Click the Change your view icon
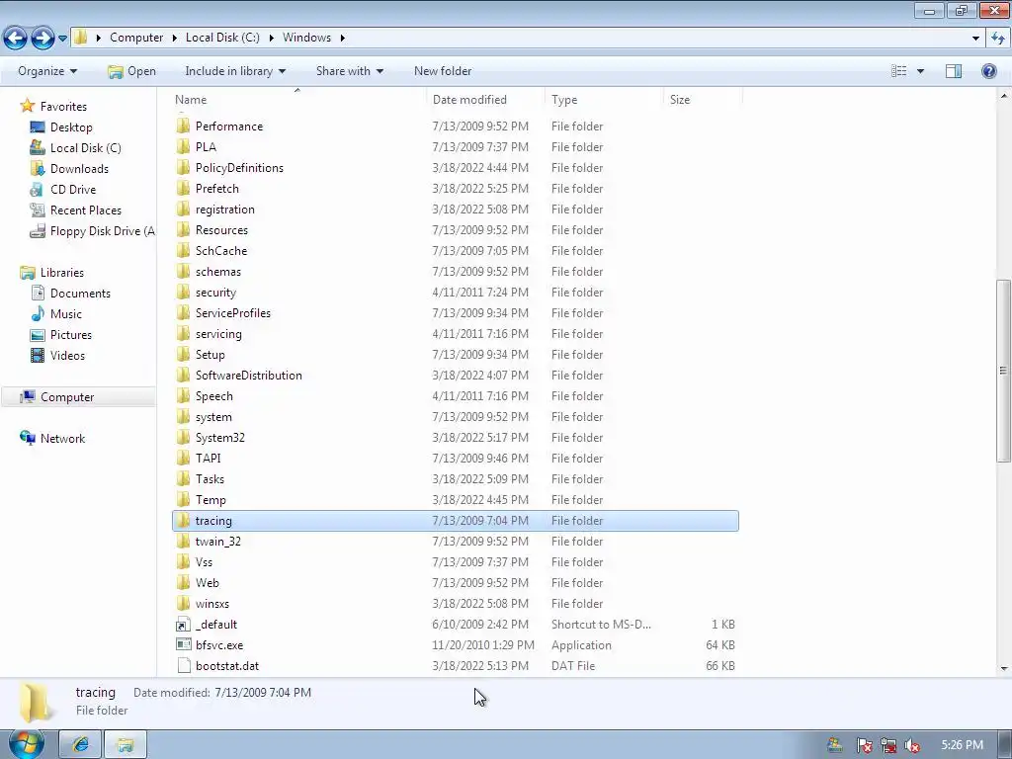Image resolution: width=1012 pixels, height=759 pixels. coord(899,71)
